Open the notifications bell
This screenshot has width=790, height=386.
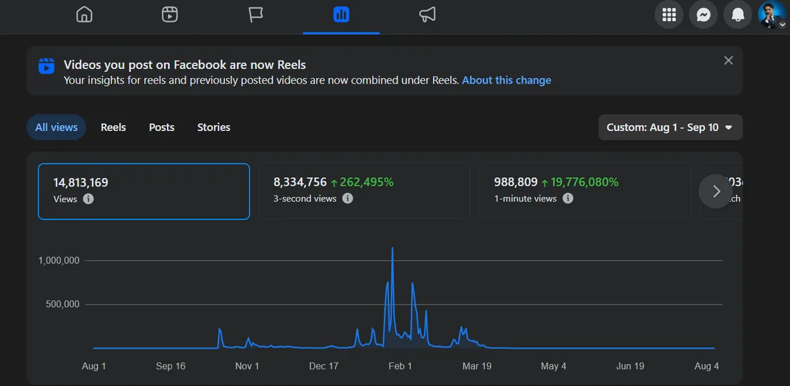click(737, 14)
